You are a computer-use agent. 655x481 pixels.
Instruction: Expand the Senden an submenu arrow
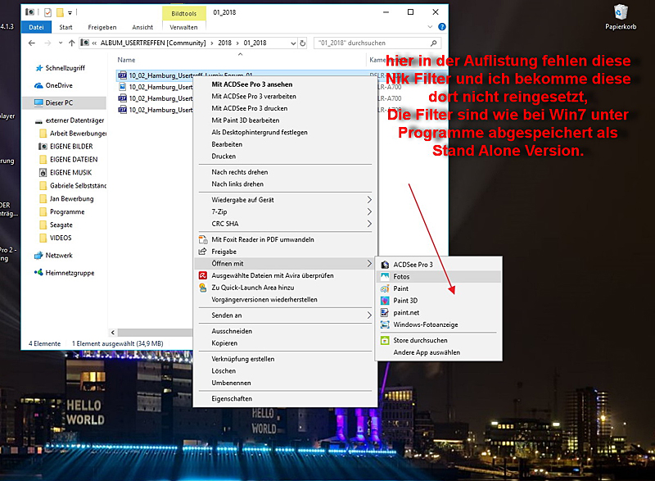[x=369, y=315]
